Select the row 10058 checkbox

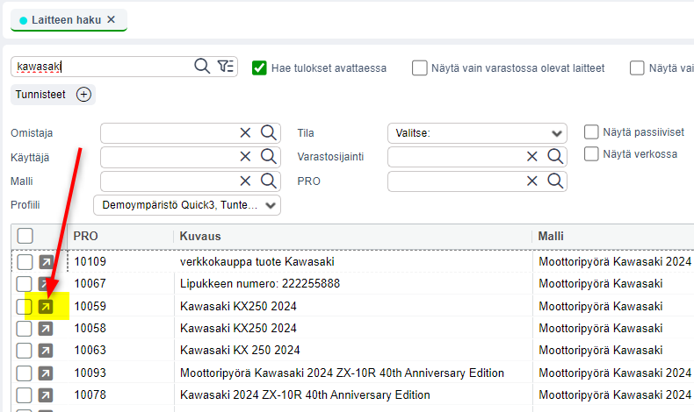point(24,329)
